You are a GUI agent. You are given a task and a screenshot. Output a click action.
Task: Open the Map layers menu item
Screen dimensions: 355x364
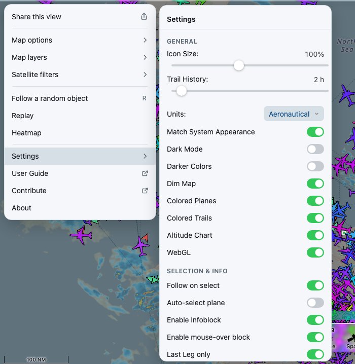click(80, 57)
